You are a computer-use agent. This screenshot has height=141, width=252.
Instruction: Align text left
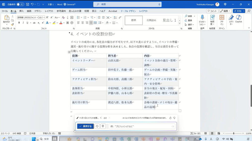pos(78,23)
